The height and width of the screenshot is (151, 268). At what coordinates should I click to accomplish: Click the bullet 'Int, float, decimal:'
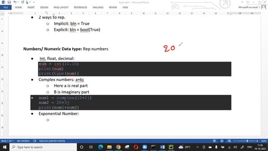click(57, 59)
